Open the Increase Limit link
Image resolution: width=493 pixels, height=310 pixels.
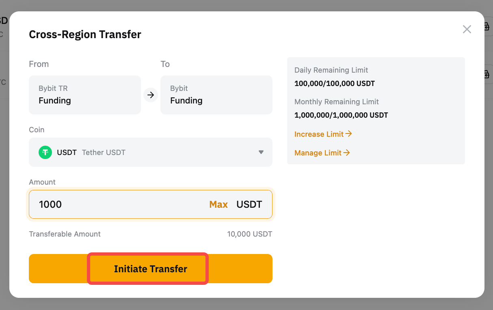coord(319,134)
